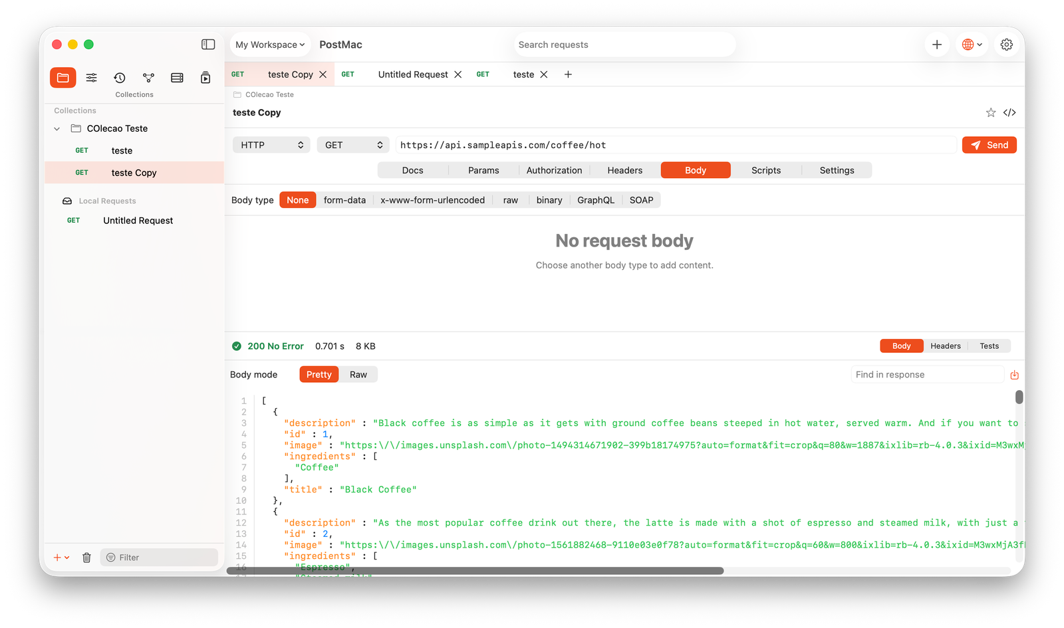Click the plus button beside the globe
1064x628 pixels.
(x=937, y=45)
